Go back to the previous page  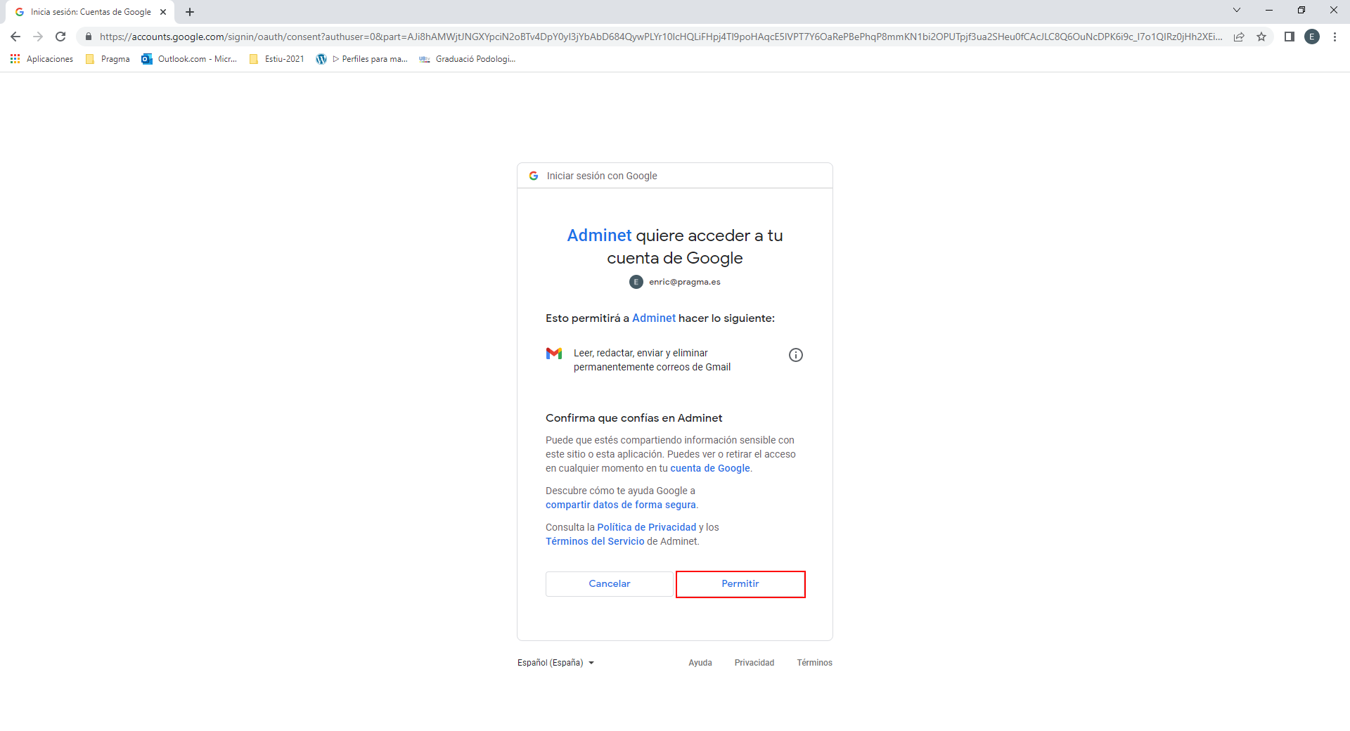point(15,37)
